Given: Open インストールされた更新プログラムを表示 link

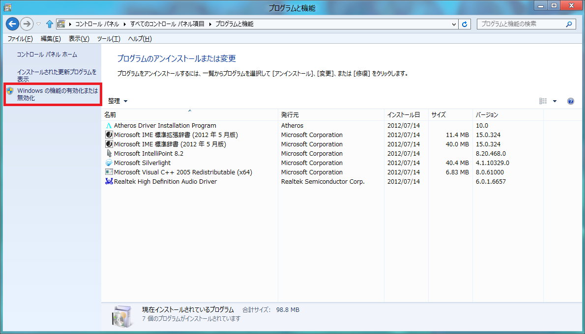Looking at the screenshot, I should (x=57, y=76).
